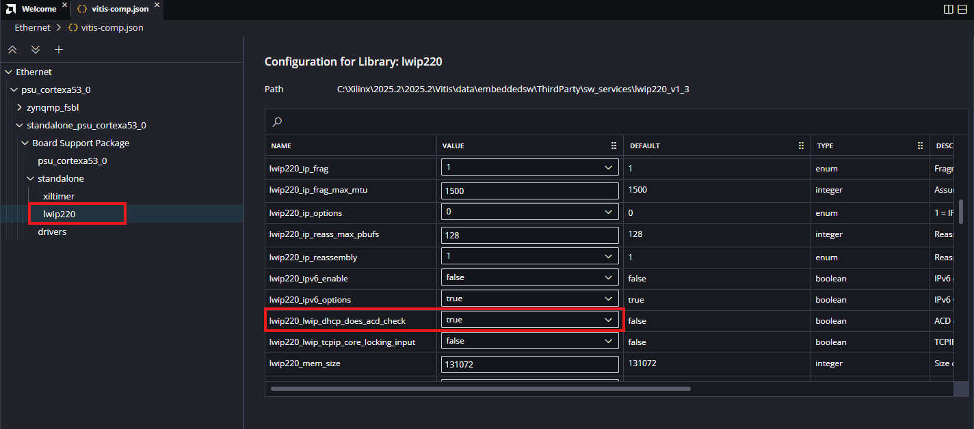This screenshot has height=429, width=974.
Task: Open the DEFAULT column menu icon
Action: pos(801,146)
